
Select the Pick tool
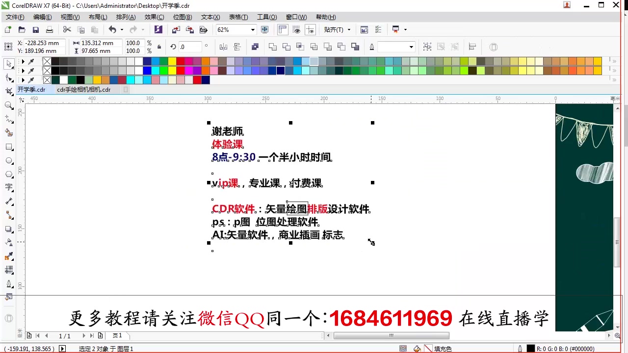(8, 63)
